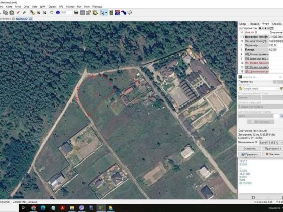Click the Протокол >> button
The width and height of the screenshot is (283, 212).
[273, 149]
